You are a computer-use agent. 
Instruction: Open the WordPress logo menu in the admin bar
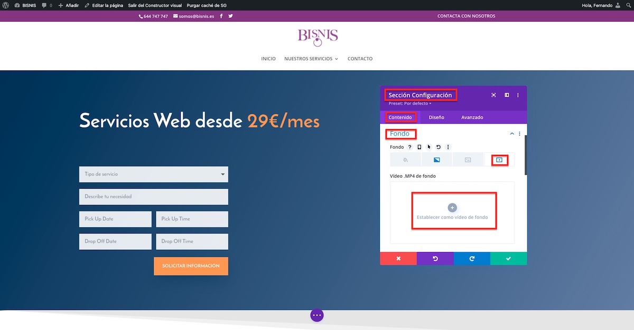pos(6,5)
